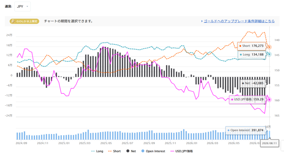Click the USD/JPY価格: 159.29 tooltip label

coord(247,99)
